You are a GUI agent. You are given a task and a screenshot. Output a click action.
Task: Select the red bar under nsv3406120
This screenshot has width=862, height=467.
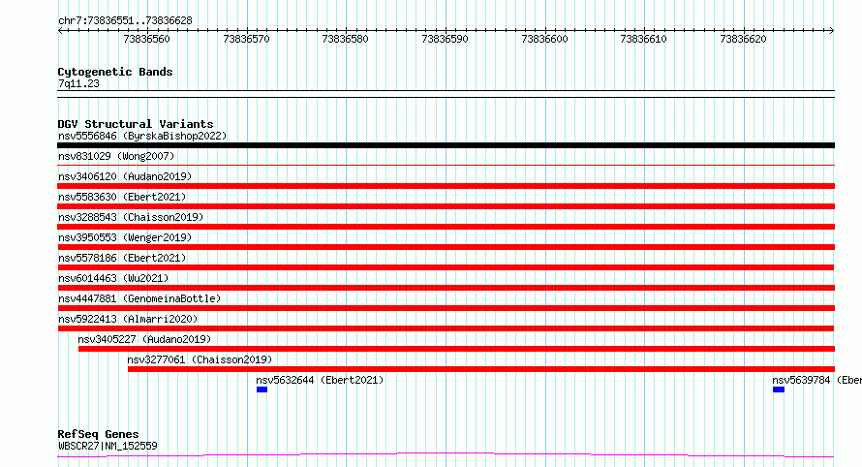[446, 186]
